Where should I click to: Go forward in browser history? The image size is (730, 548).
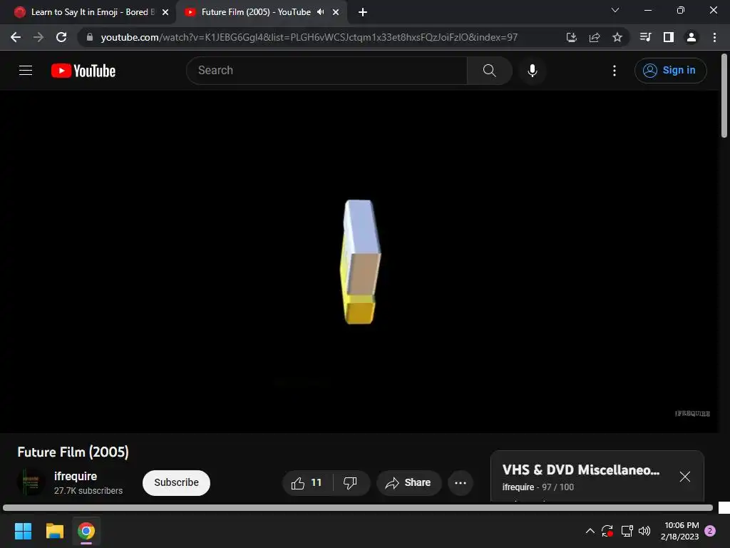click(38, 37)
